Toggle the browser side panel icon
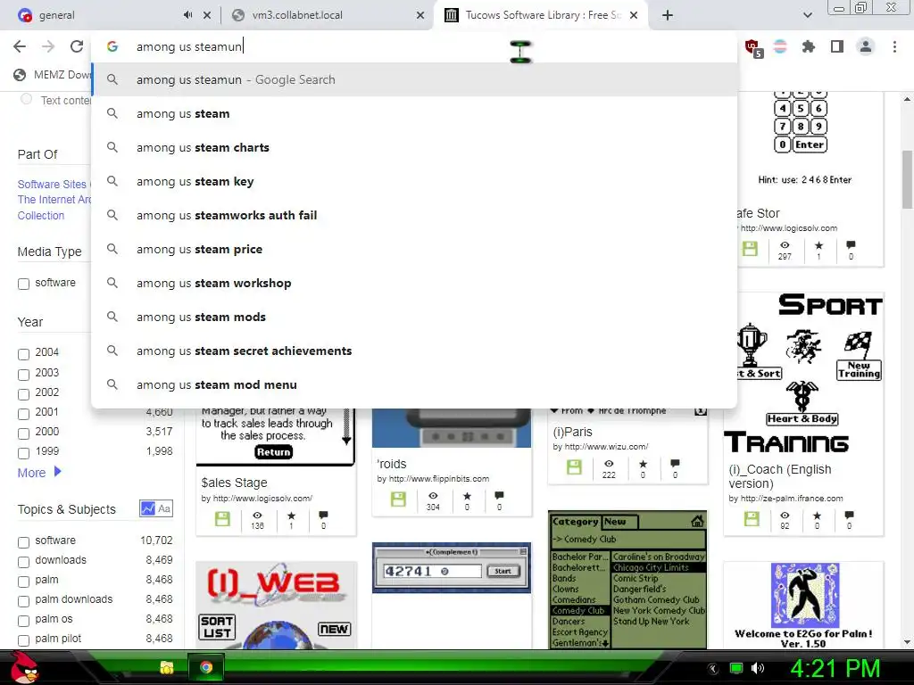This screenshot has height=685, width=914. pyautogui.click(x=837, y=46)
